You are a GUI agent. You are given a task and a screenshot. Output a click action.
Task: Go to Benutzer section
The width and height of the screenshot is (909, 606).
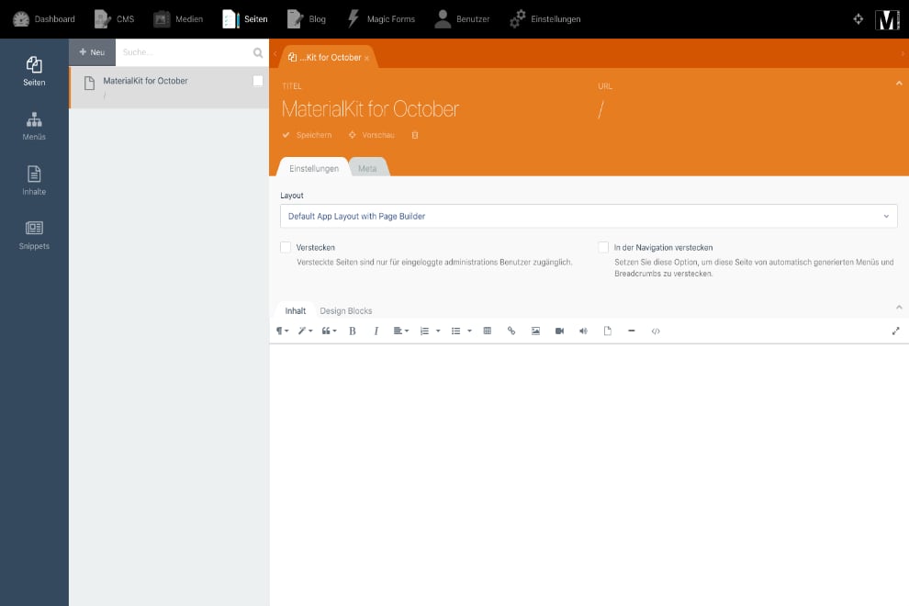click(x=462, y=19)
